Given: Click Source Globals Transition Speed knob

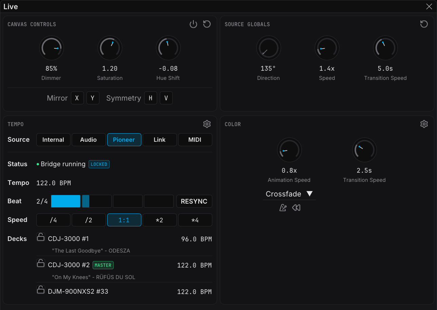Looking at the screenshot, I should point(385,48).
